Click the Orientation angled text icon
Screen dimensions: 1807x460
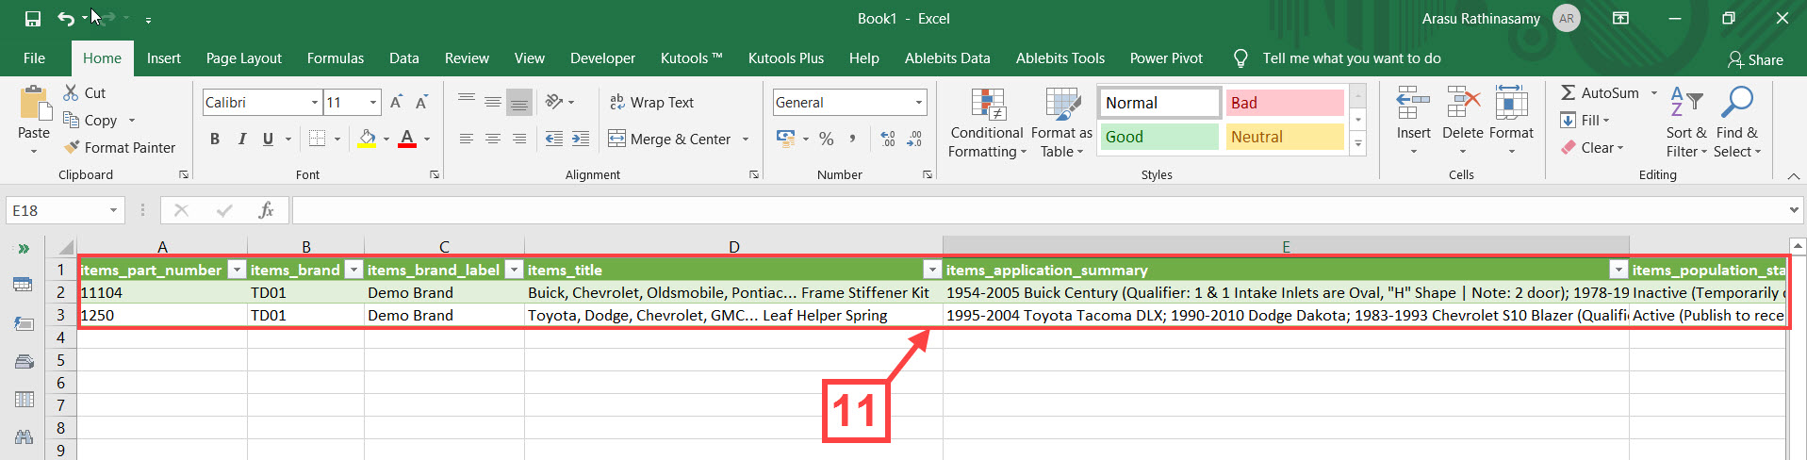(x=554, y=101)
